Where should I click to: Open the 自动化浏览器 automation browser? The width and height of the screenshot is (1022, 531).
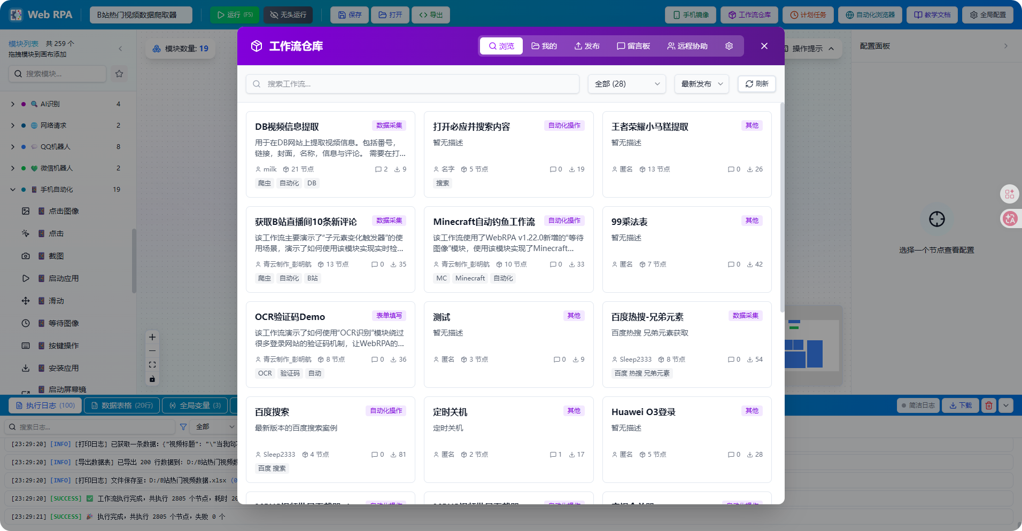coord(869,14)
